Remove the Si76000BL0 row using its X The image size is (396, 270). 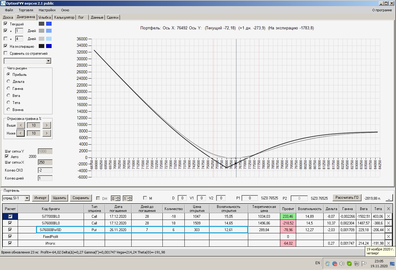tap(388, 223)
